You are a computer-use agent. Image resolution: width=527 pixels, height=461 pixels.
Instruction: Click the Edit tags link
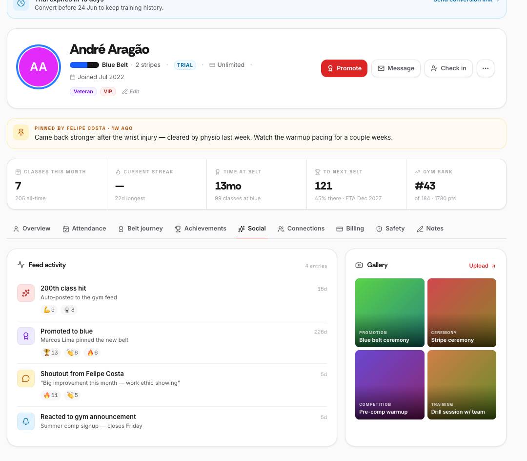(x=131, y=91)
